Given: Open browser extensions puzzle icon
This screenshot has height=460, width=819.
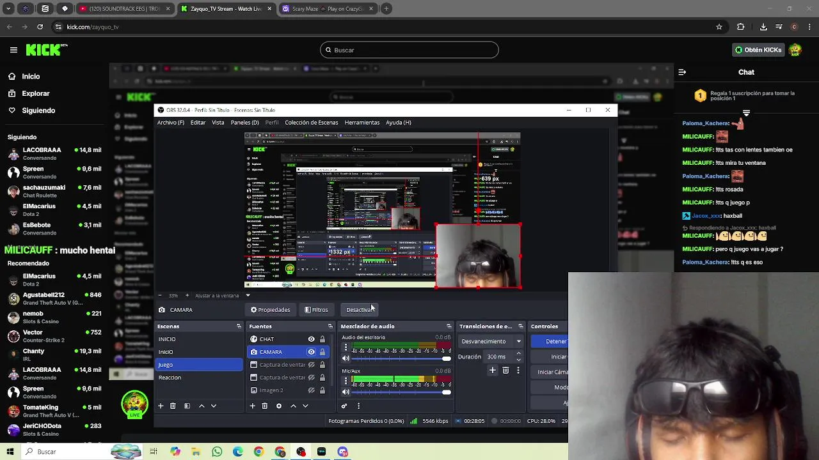Looking at the screenshot, I should point(741,27).
